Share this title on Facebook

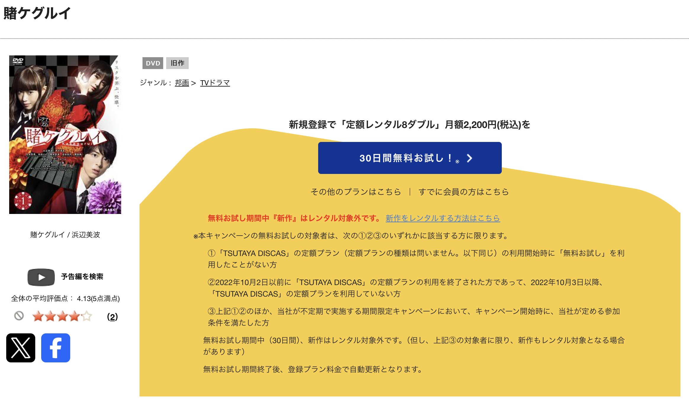pyautogui.click(x=56, y=348)
